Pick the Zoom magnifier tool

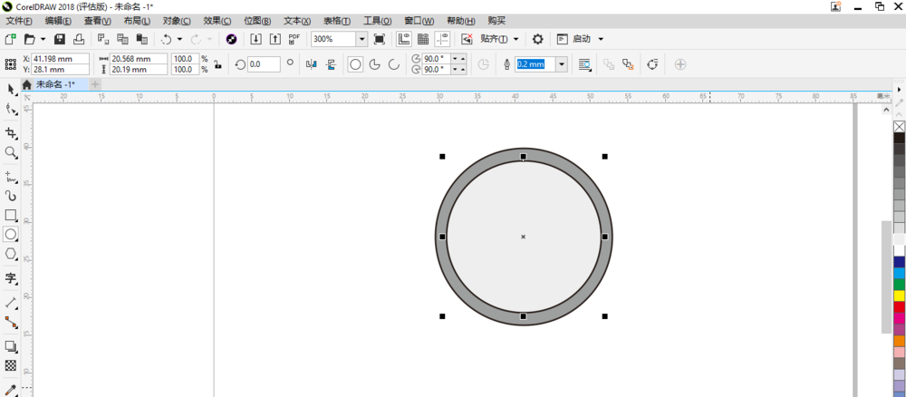point(11,153)
